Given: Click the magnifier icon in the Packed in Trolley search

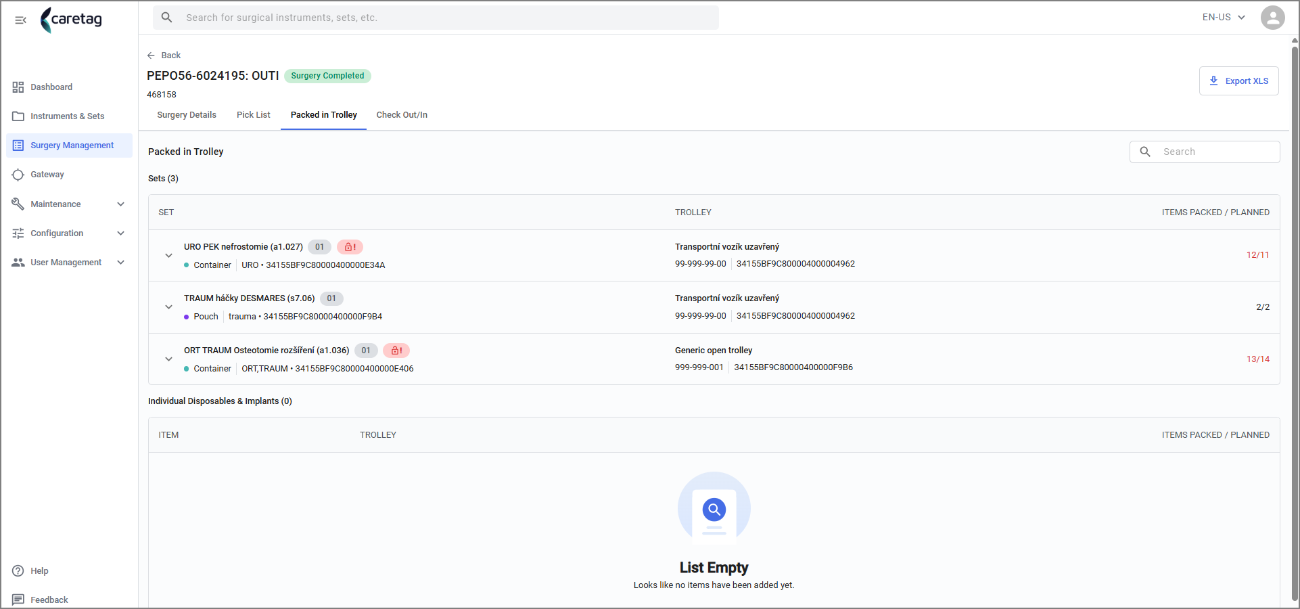Looking at the screenshot, I should pyautogui.click(x=1145, y=152).
